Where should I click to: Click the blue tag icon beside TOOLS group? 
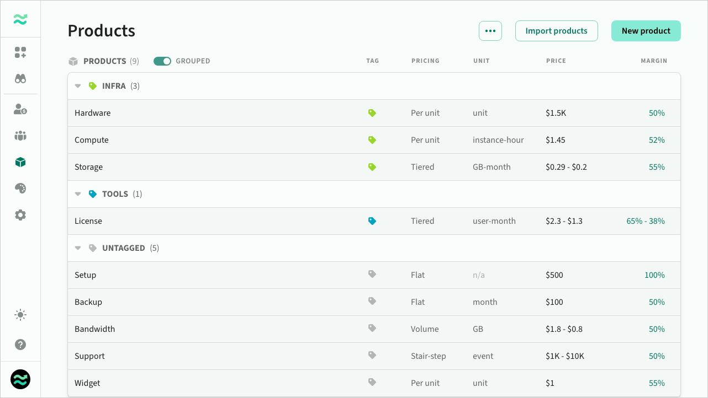[x=93, y=194]
